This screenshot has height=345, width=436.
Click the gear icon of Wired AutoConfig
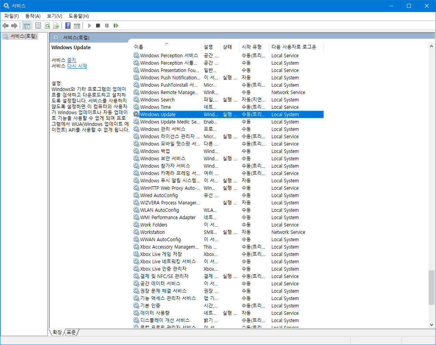136,195
